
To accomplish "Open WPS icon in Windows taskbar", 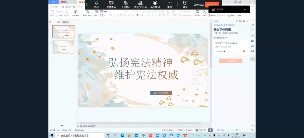I will click(185, 135).
